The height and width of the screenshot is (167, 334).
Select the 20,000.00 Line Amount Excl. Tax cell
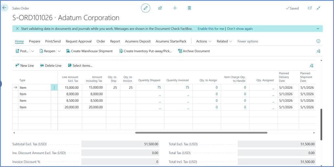[70, 107]
